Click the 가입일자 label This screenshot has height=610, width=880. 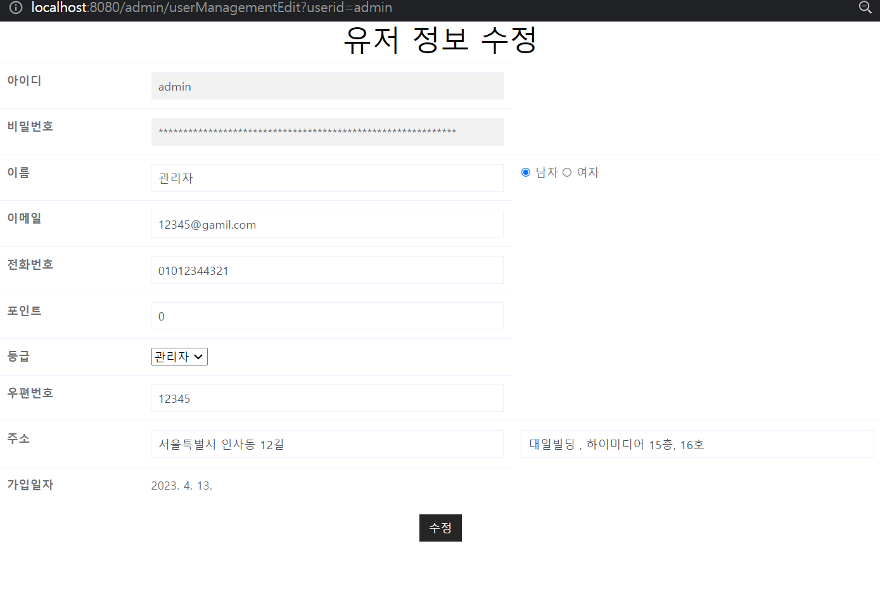[x=30, y=485]
